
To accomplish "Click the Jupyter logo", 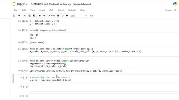I will pos(20,4).
